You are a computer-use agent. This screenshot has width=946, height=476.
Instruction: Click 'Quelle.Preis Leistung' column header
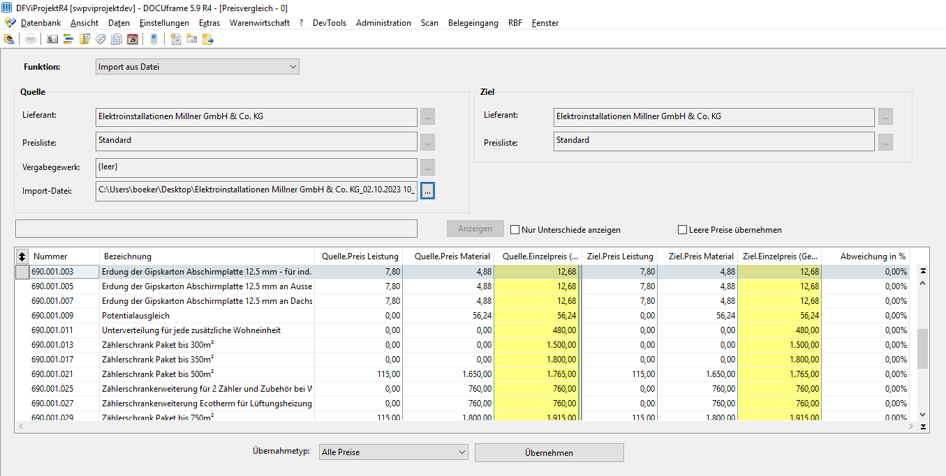click(358, 256)
